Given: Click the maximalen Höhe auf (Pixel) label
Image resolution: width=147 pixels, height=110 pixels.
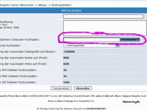Looking at the screenshot, I should tap(23, 64).
